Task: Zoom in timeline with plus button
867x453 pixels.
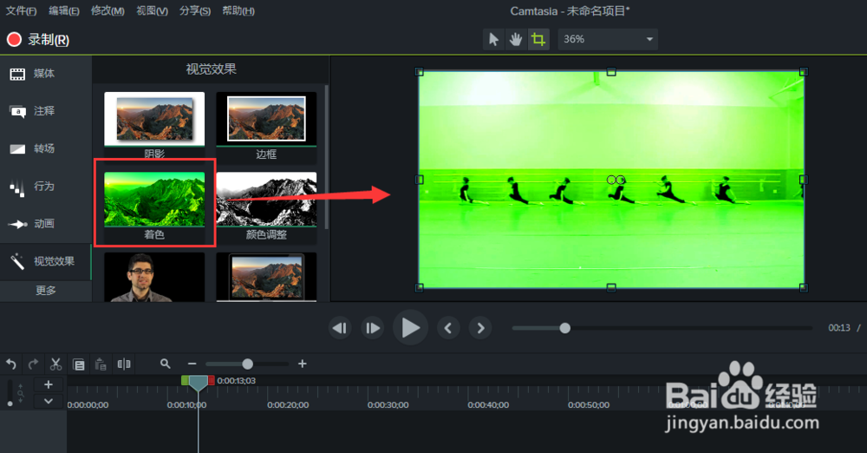Action: click(x=302, y=364)
